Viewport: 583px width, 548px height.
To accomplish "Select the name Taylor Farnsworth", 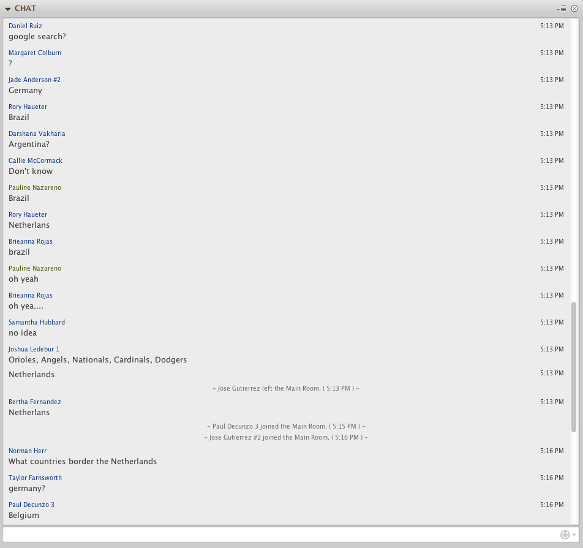I will coord(36,478).
